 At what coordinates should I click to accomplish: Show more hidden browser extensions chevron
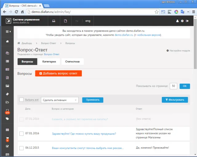coord(188,12)
